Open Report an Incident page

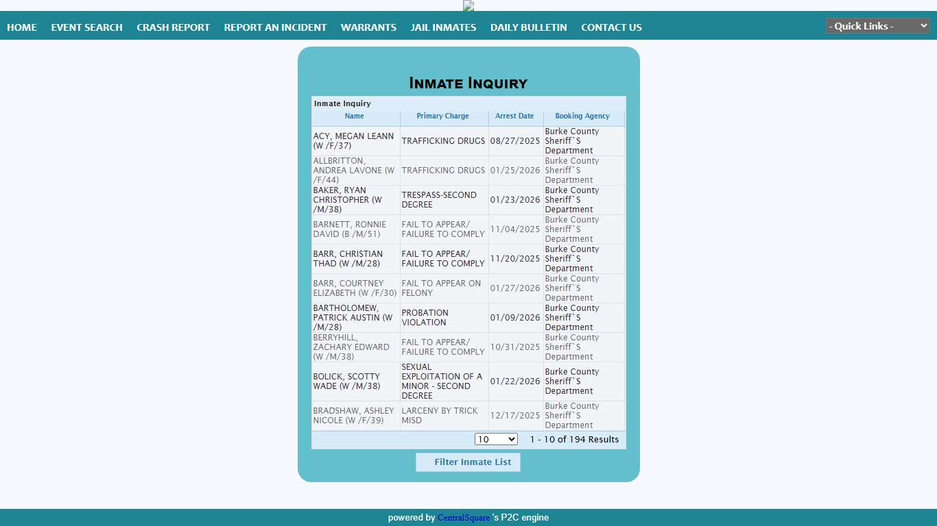point(275,27)
